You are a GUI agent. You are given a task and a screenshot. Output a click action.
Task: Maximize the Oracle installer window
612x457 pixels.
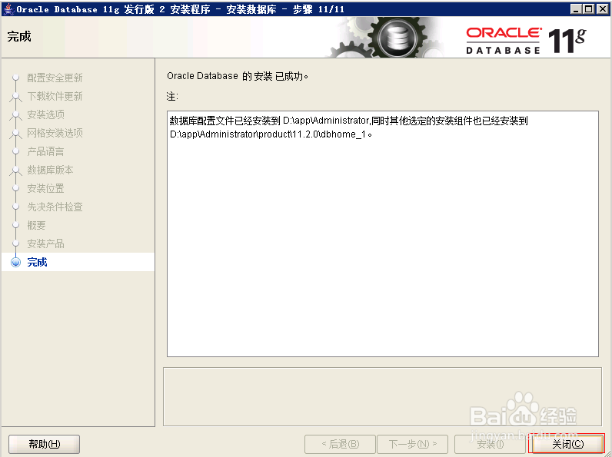pyautogui.click(x=589, y=8)
